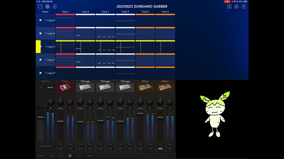The width and height of the screenshot is (284, 159).
Task: Launch the first '1 copy 6' scene
Action: pos(41,20)
